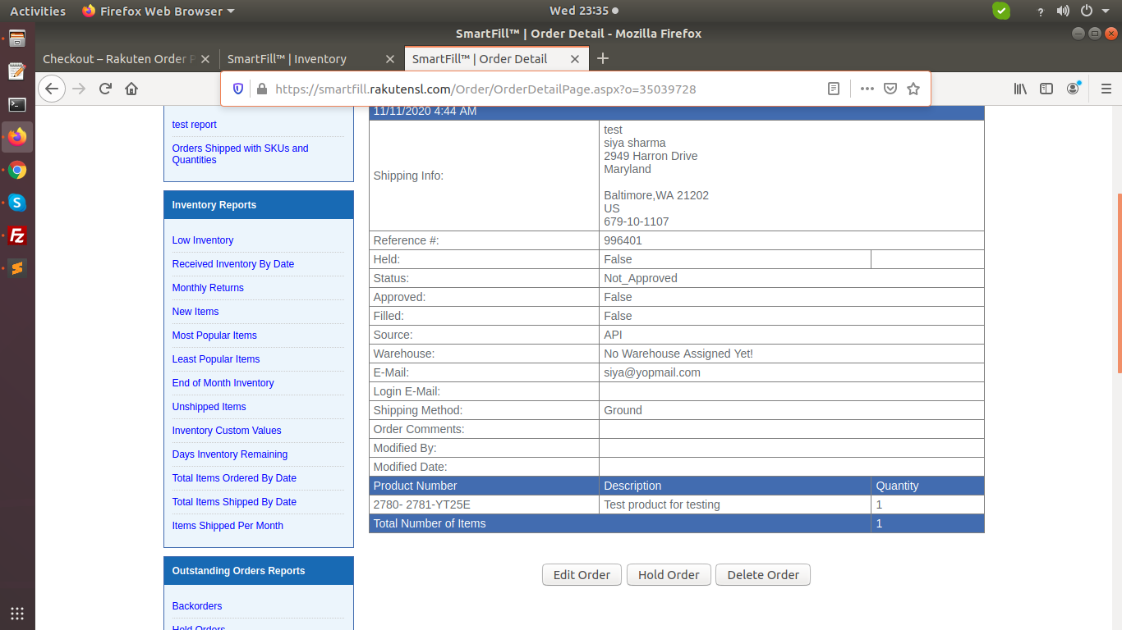The height and width of the screenshot is (630, 1122).
Task: Bookmark this page with the star
Action: 913,89
